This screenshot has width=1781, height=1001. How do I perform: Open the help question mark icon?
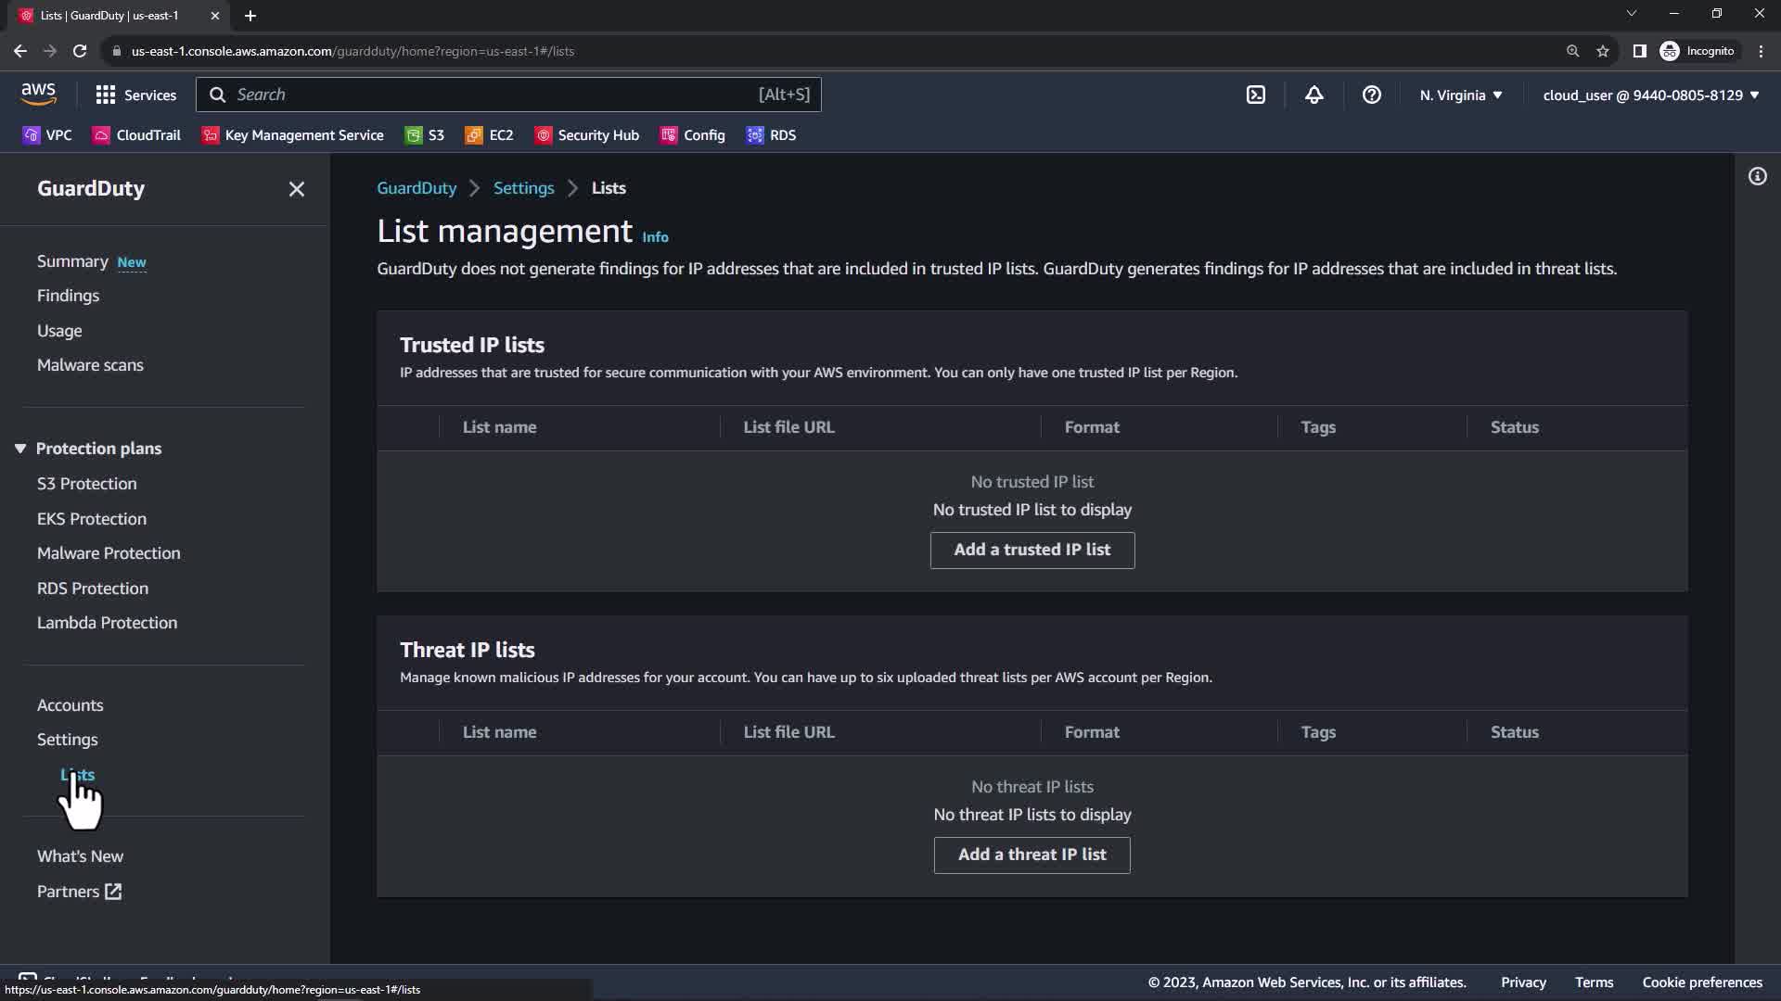(x=1371, y=95)
